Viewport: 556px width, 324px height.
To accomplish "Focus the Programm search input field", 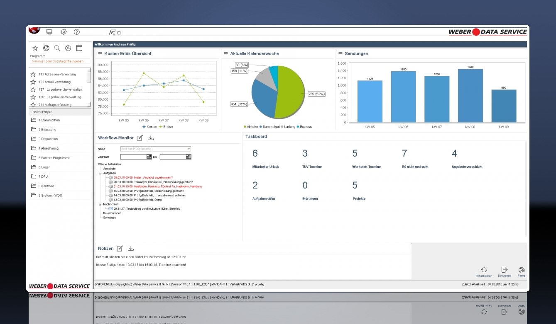I will click(x=60, y=61).
